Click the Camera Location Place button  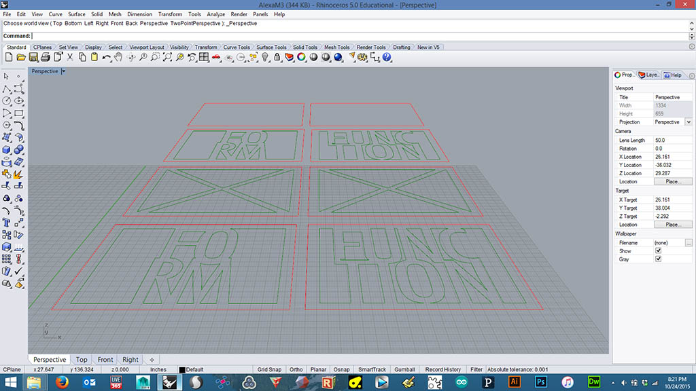pyautogui.click(x=672, y=182)
